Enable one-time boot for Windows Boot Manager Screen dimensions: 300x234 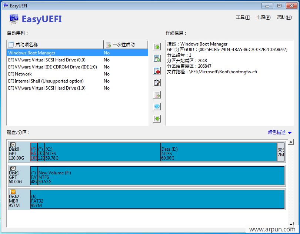(x=107, y=53)
